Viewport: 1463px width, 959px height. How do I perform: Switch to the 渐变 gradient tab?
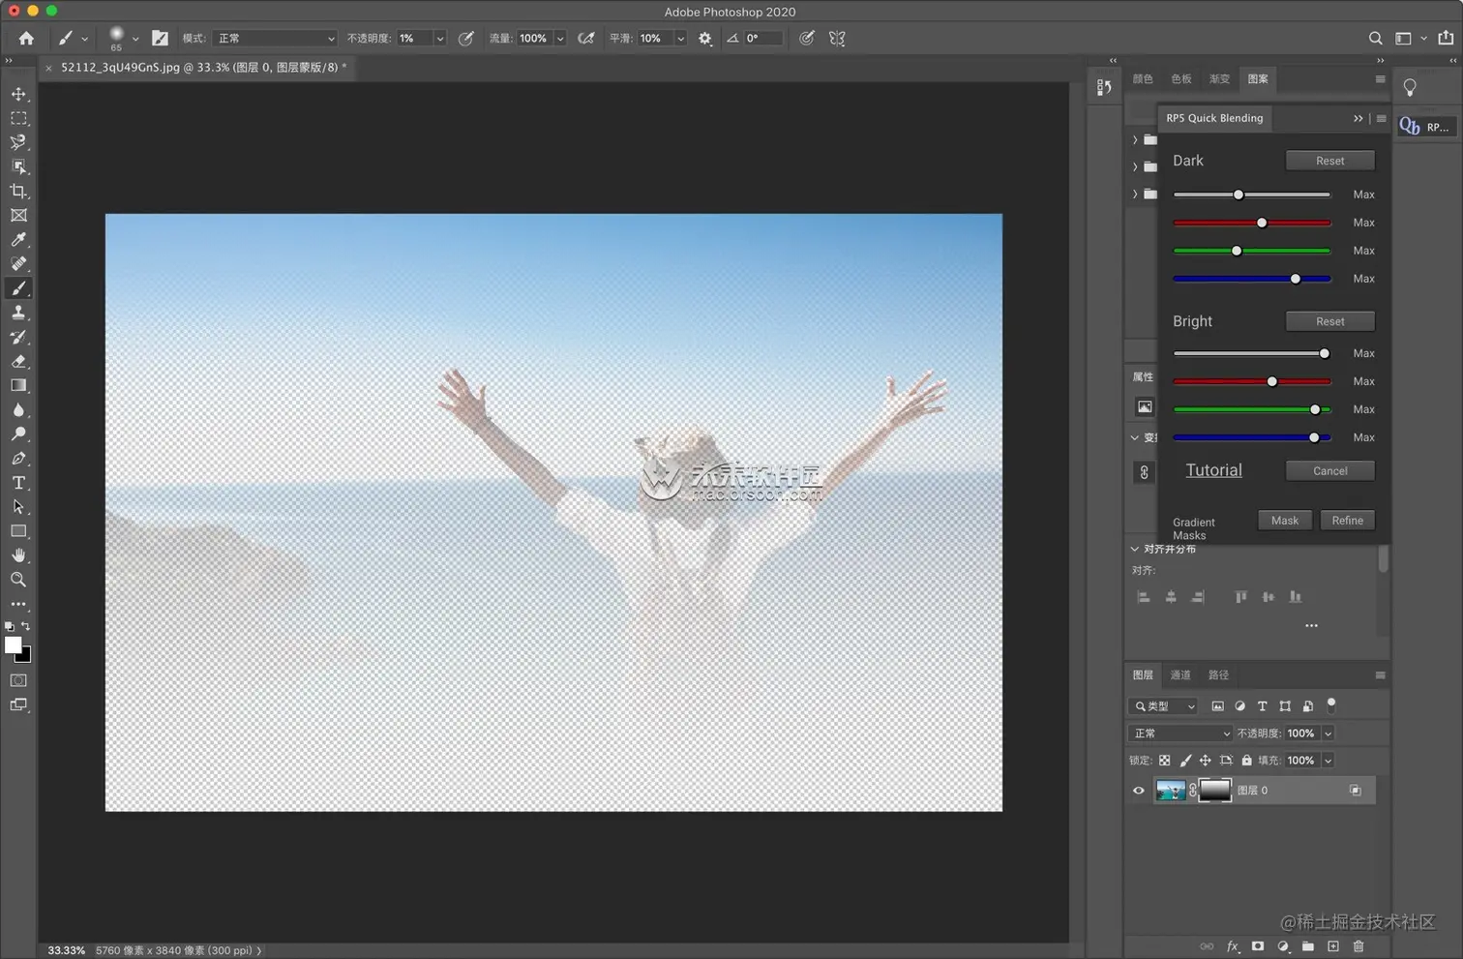[x=1219, y=79]
